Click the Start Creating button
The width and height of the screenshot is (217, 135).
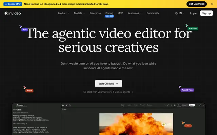click(x=108, y=83)
